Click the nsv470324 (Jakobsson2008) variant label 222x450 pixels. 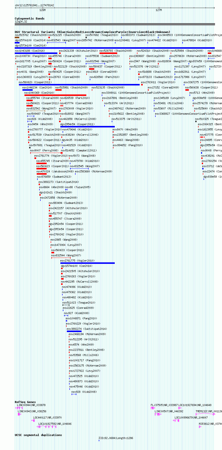tap(55, 171)
